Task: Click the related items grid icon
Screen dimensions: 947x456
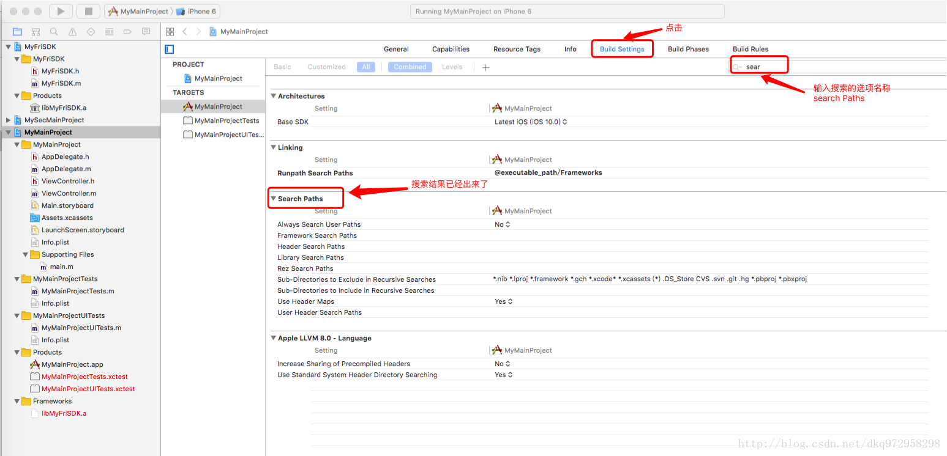Action: coord(170,31)
